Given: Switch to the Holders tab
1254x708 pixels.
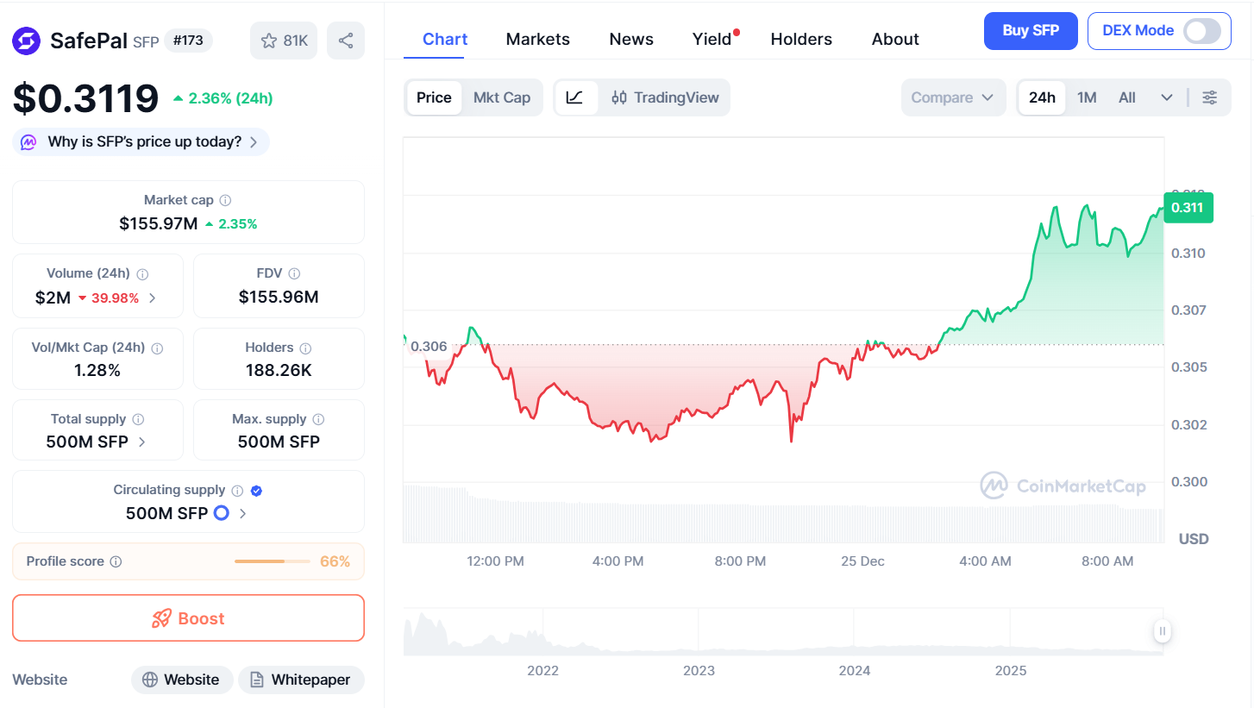Looking at the screenshot, I should tap(801, 39).
